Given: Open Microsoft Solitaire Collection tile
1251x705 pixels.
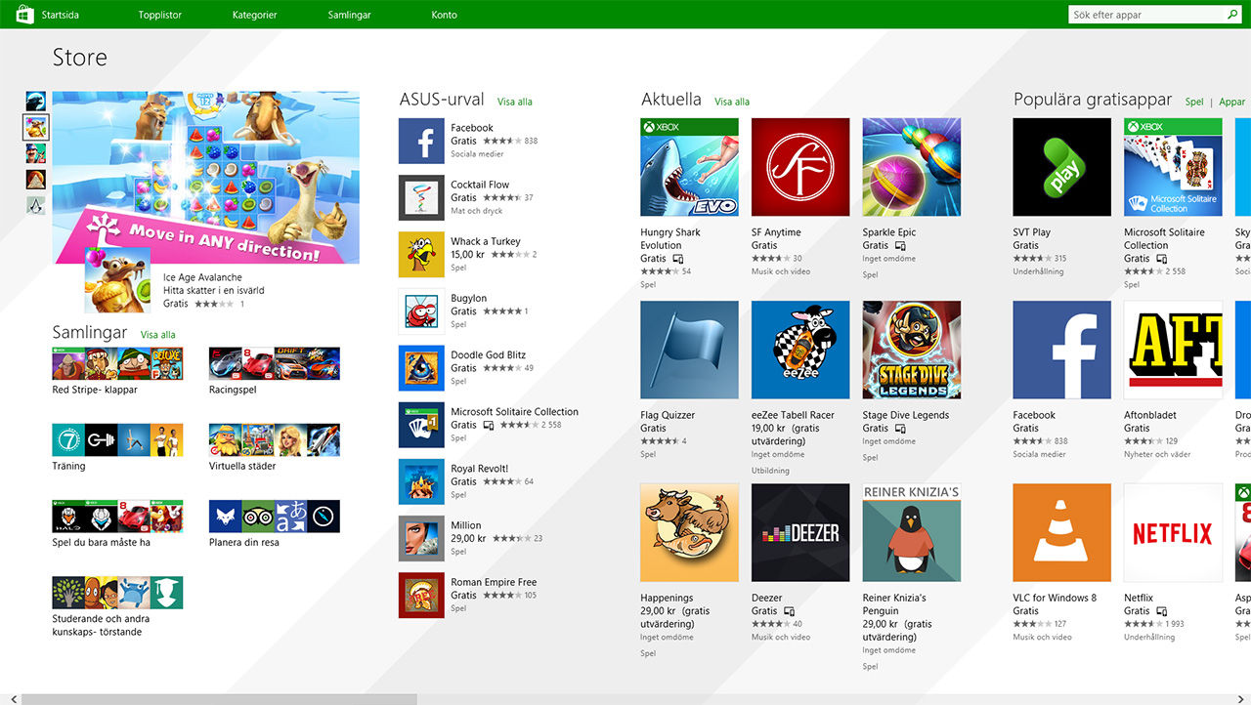Looking at the screenshot, I should click(x=1172, y=166).
